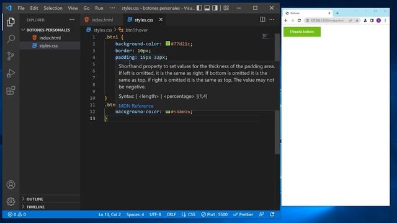The image size is (397, 223).
Task: Expand the TIMELINE section
Action: pos(50,207)
